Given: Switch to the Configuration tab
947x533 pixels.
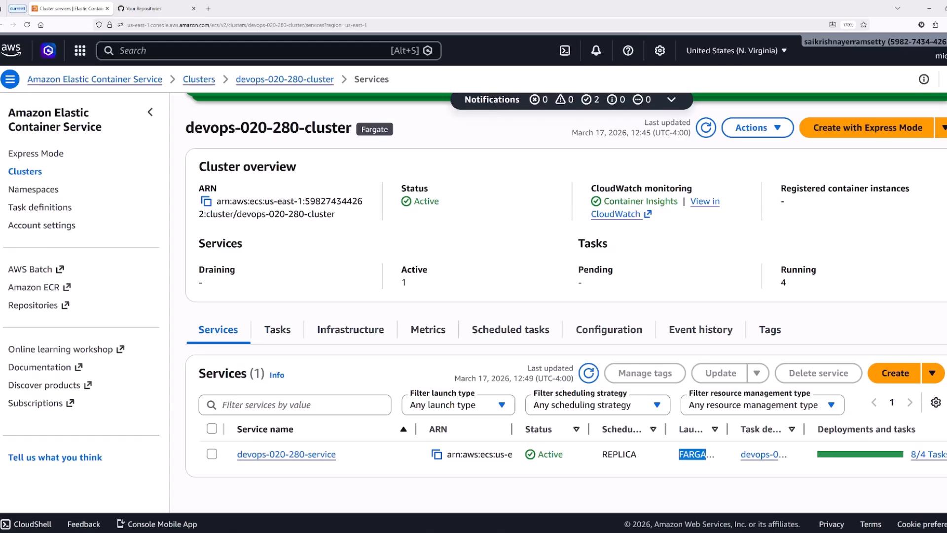Looking at the screenshot, I should pyautogui.click(x=609, y=330).
